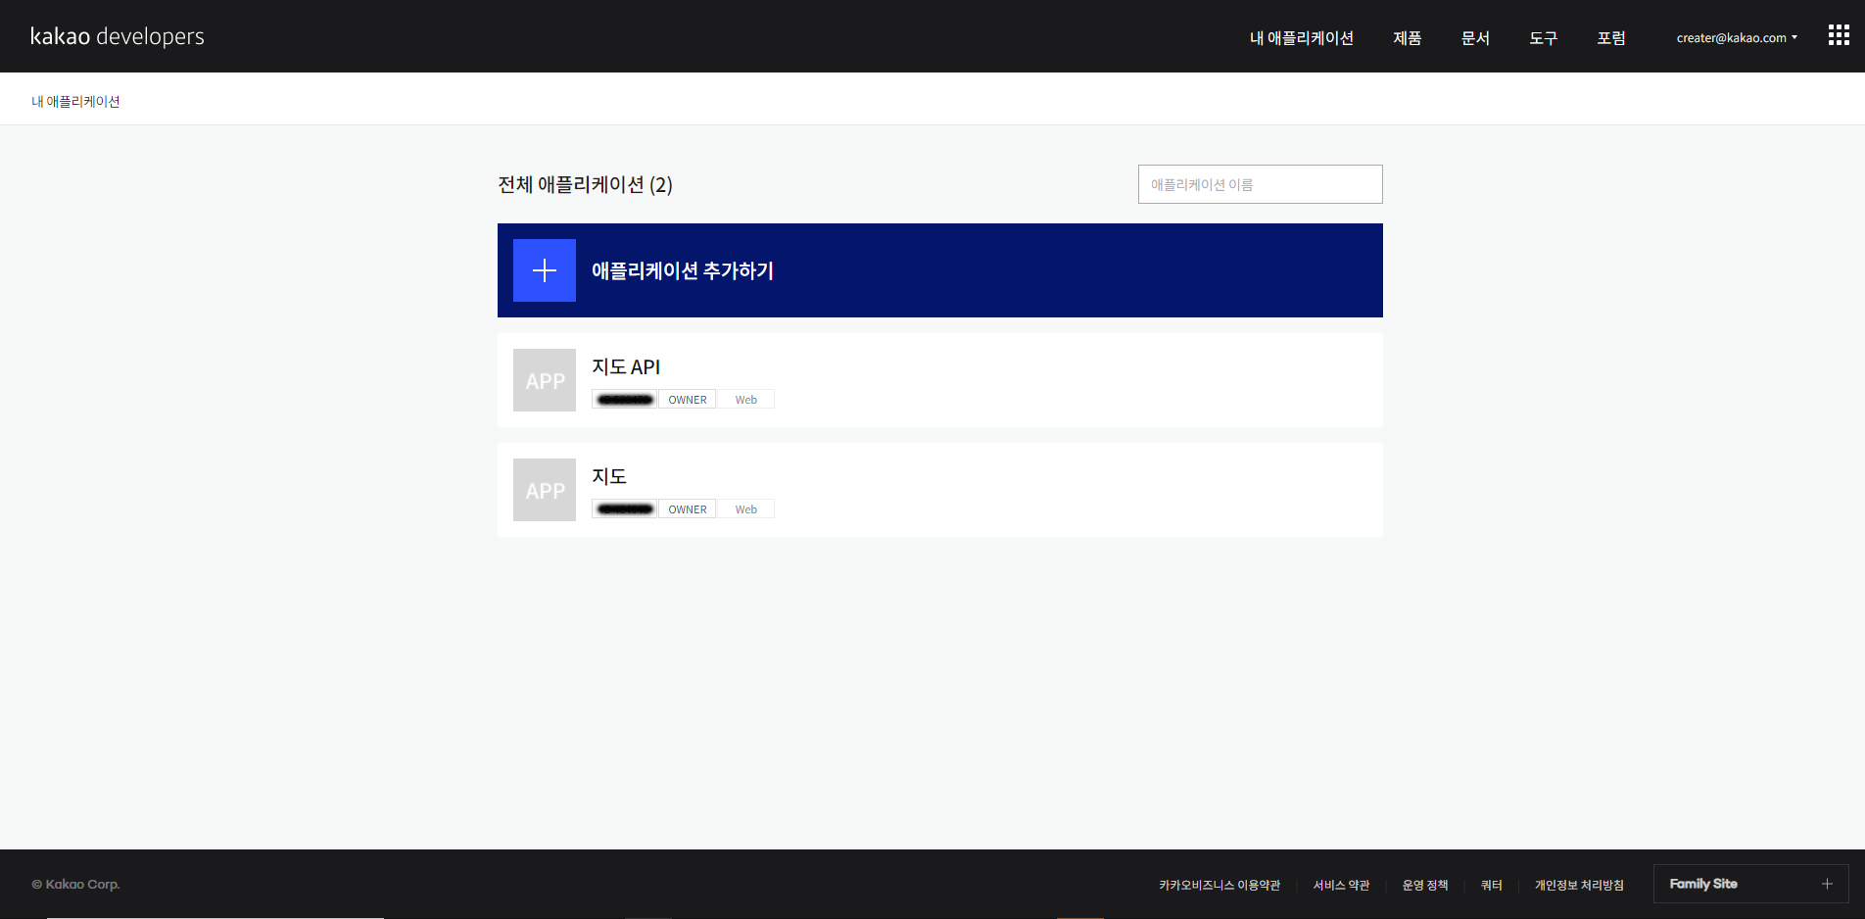
Task: Click the APP thumbnail for 지도
Action: [545, 490]
